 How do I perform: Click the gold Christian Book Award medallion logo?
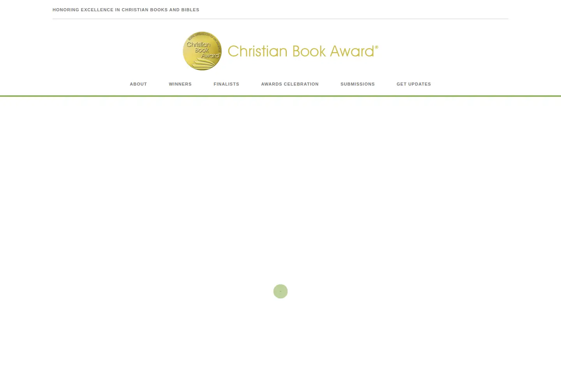click(202, 51)
